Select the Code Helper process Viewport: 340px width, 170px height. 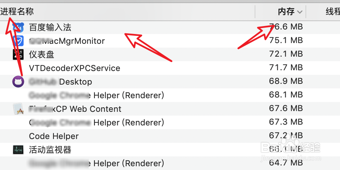click(x=54, y=136)
